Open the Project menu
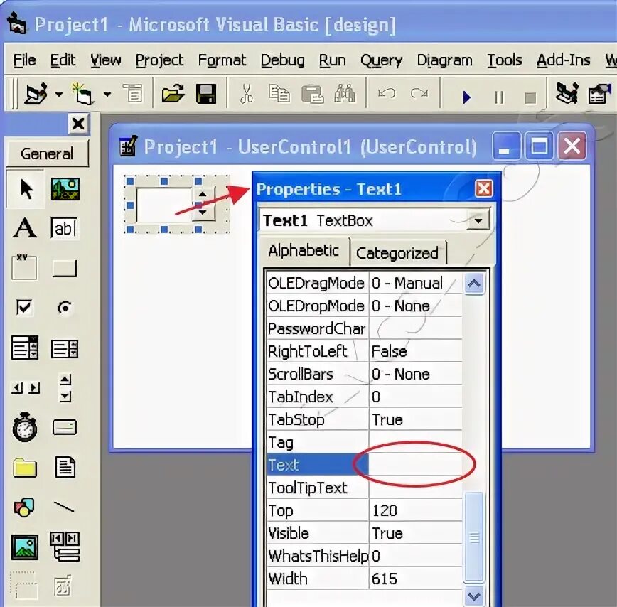Screen dimensions: 617x607 [159, 60]
